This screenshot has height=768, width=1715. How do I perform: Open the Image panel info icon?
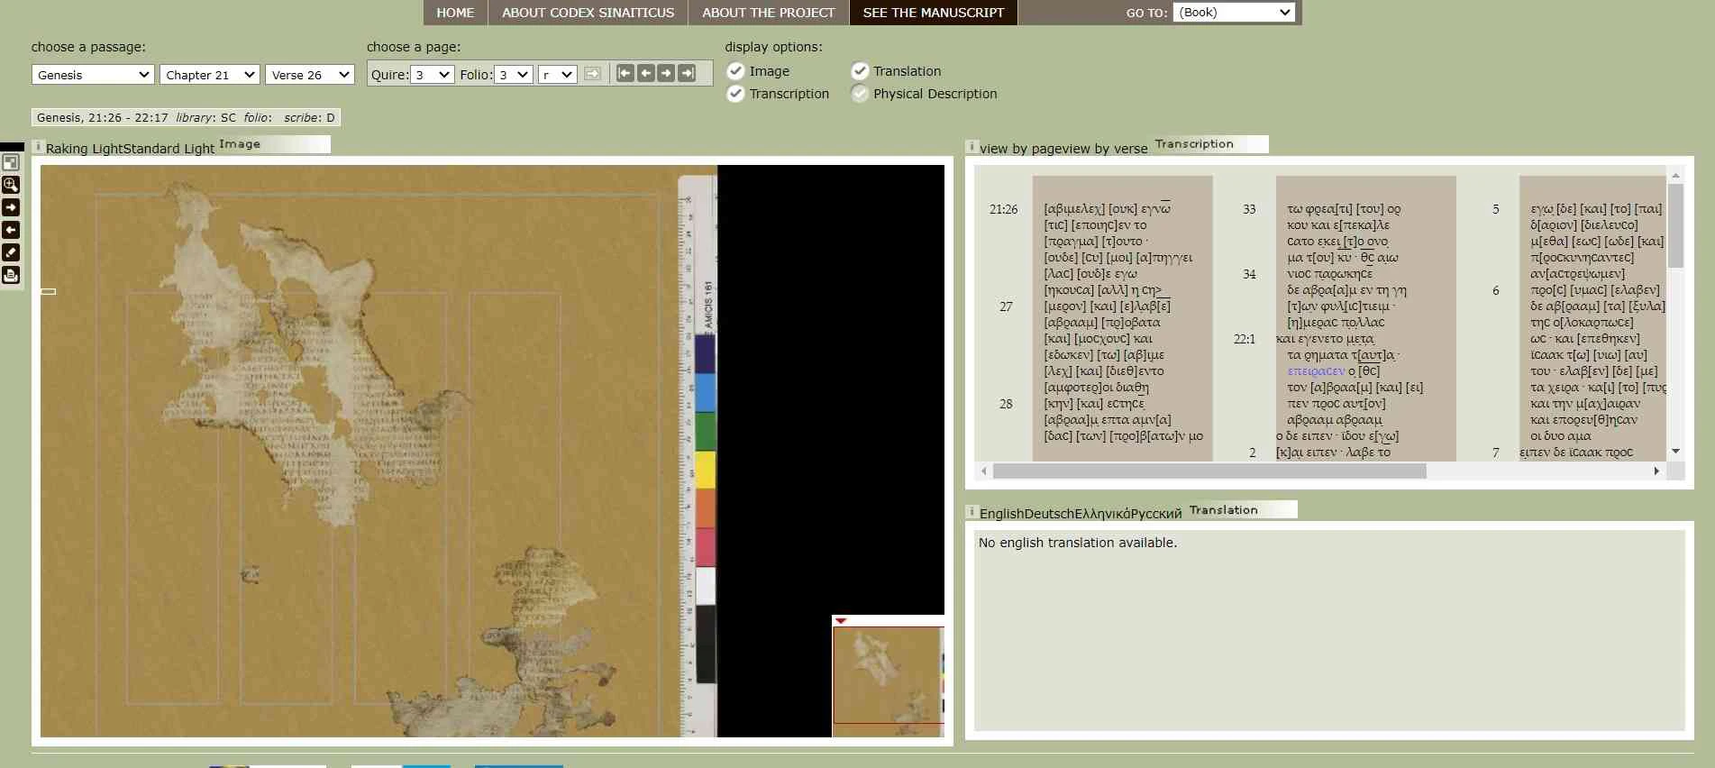[38, 146]
